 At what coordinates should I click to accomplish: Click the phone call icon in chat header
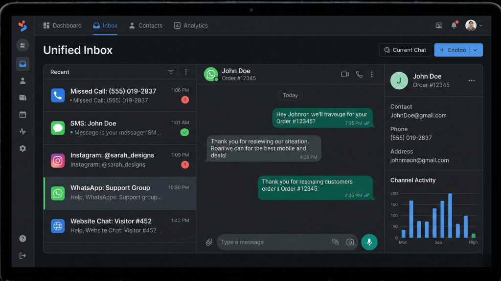pos(359,75)
